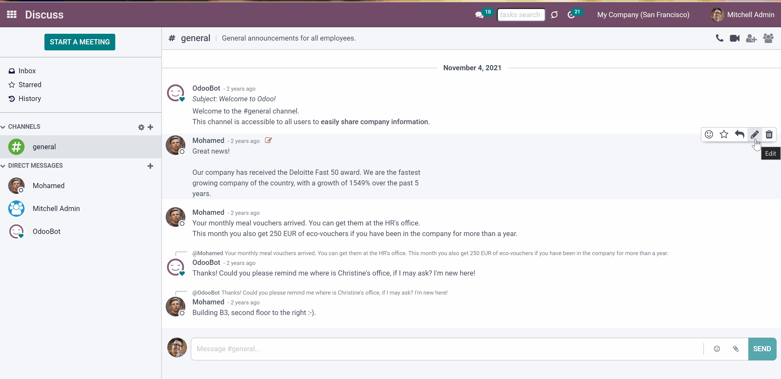
Task: Open direct message with Mitchell Admin
Action: 81,209
